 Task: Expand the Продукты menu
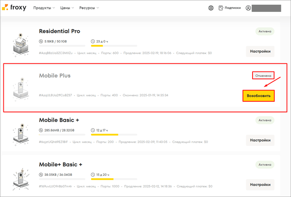pyautogui.click(x=44, y=8)
